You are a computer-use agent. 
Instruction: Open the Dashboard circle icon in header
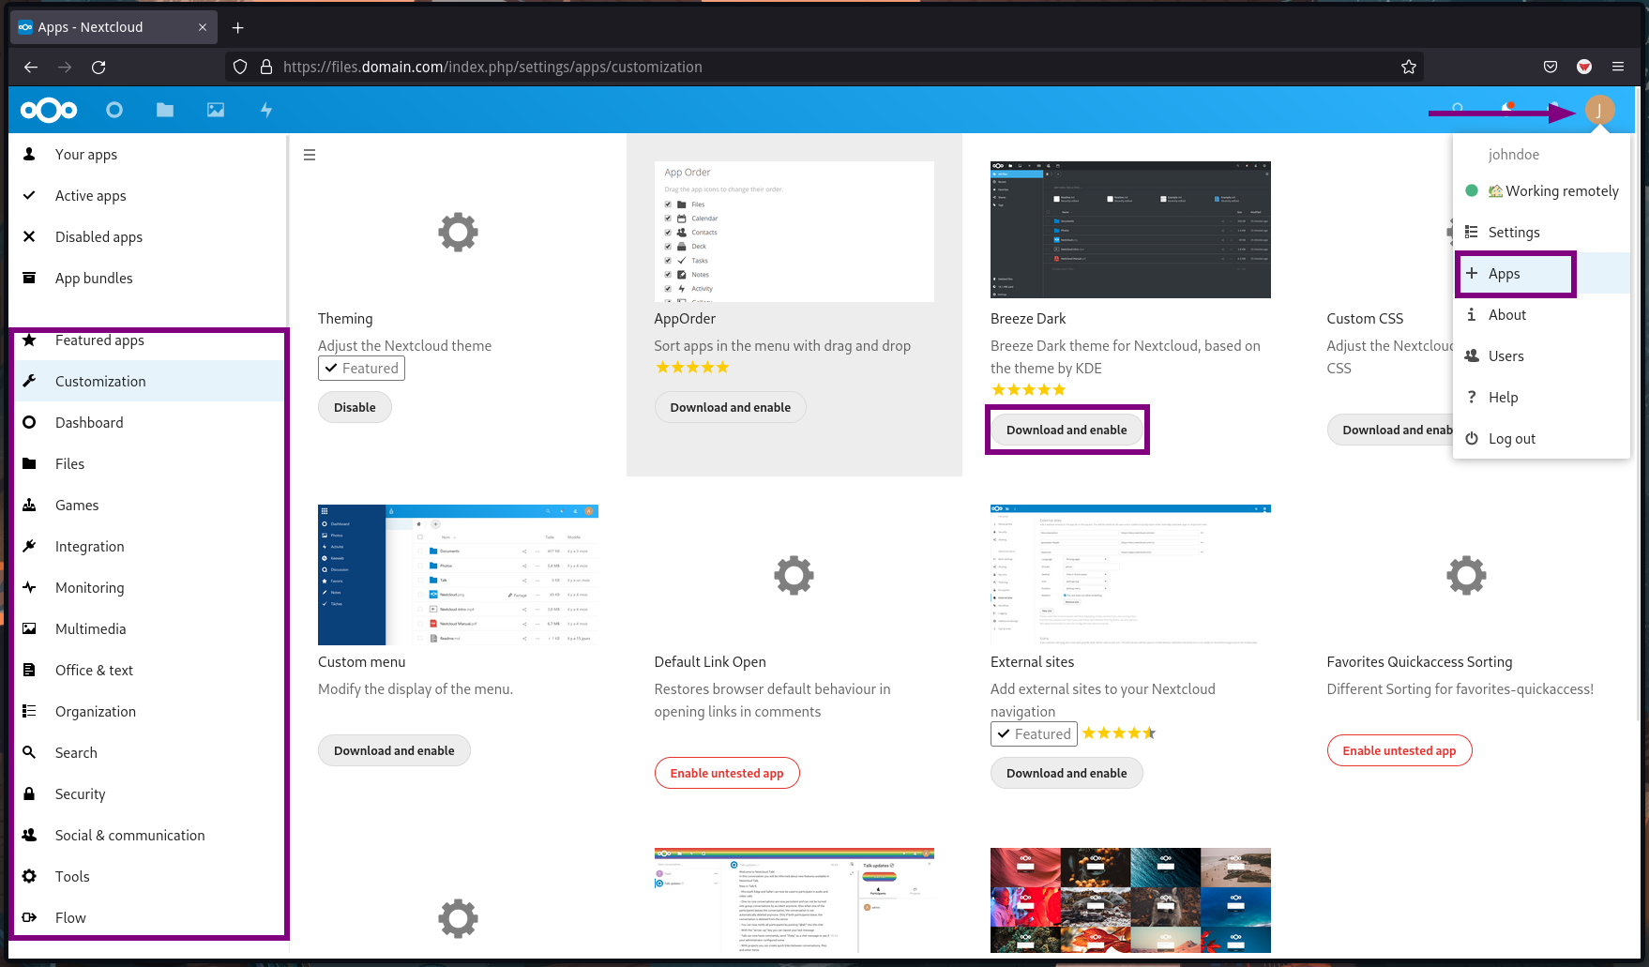pyautogui.click(x=114, y=111)
